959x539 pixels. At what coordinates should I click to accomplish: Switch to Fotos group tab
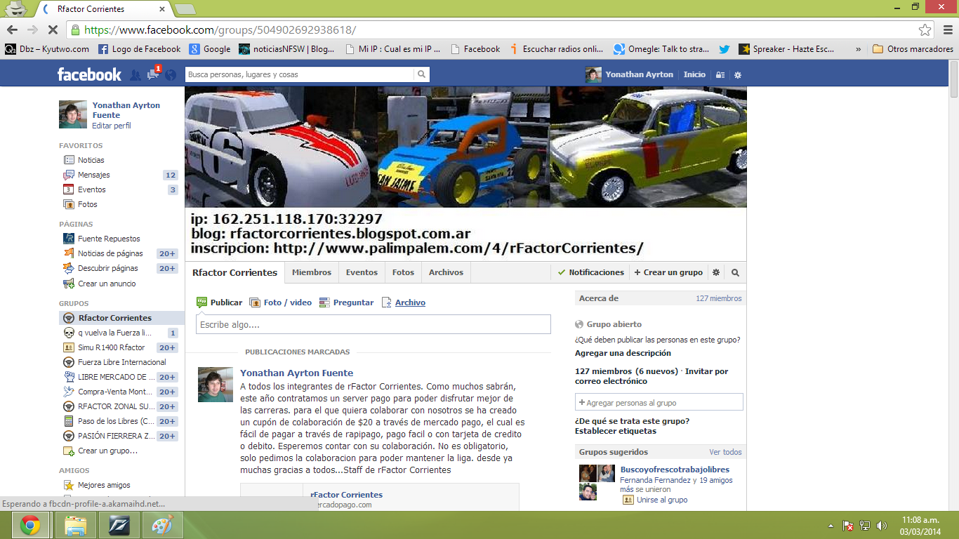click(403, 272)
